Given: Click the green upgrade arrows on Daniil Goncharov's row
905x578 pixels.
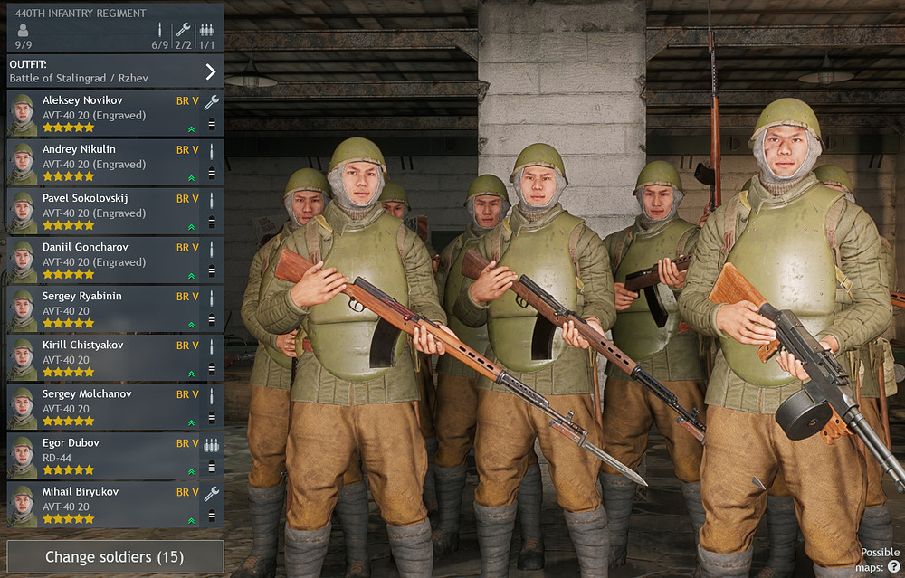Looking at the screenshot, I should [191, 276].
